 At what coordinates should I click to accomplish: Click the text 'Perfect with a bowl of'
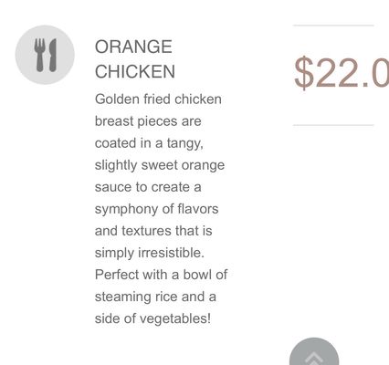pyautogui.click(x=161, y=275)
